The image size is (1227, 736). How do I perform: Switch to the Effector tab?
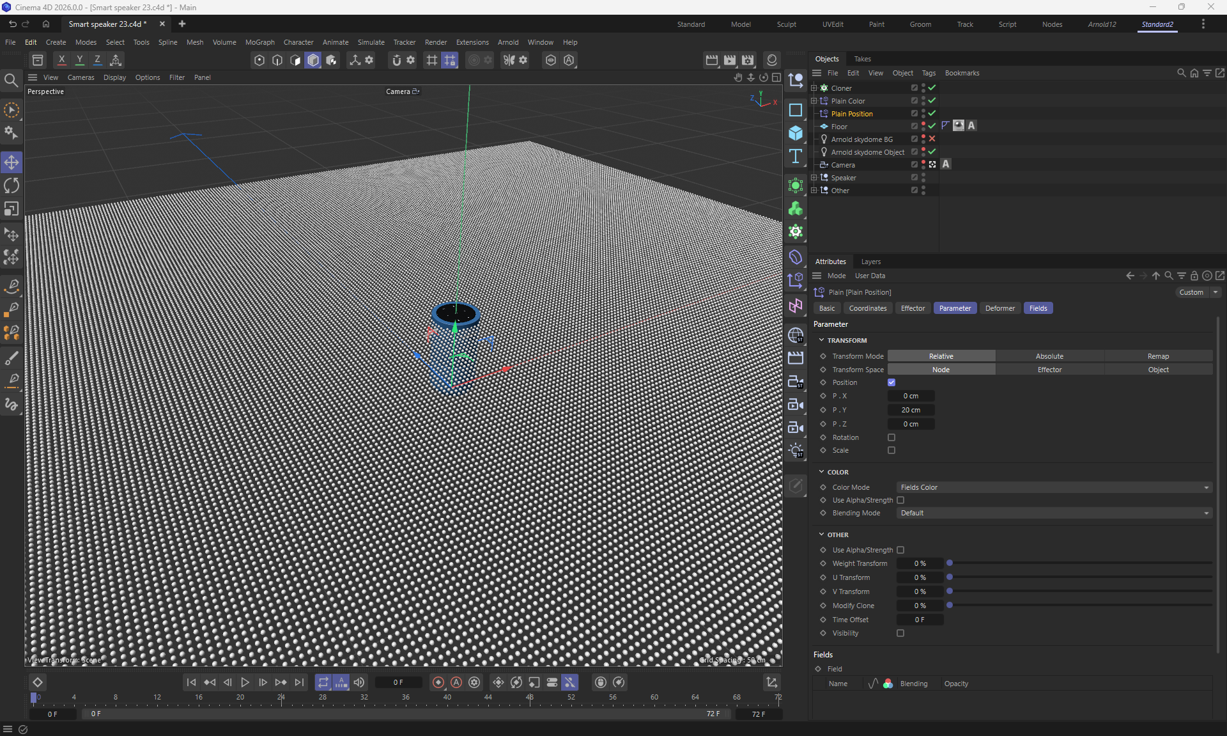[913, 308]
